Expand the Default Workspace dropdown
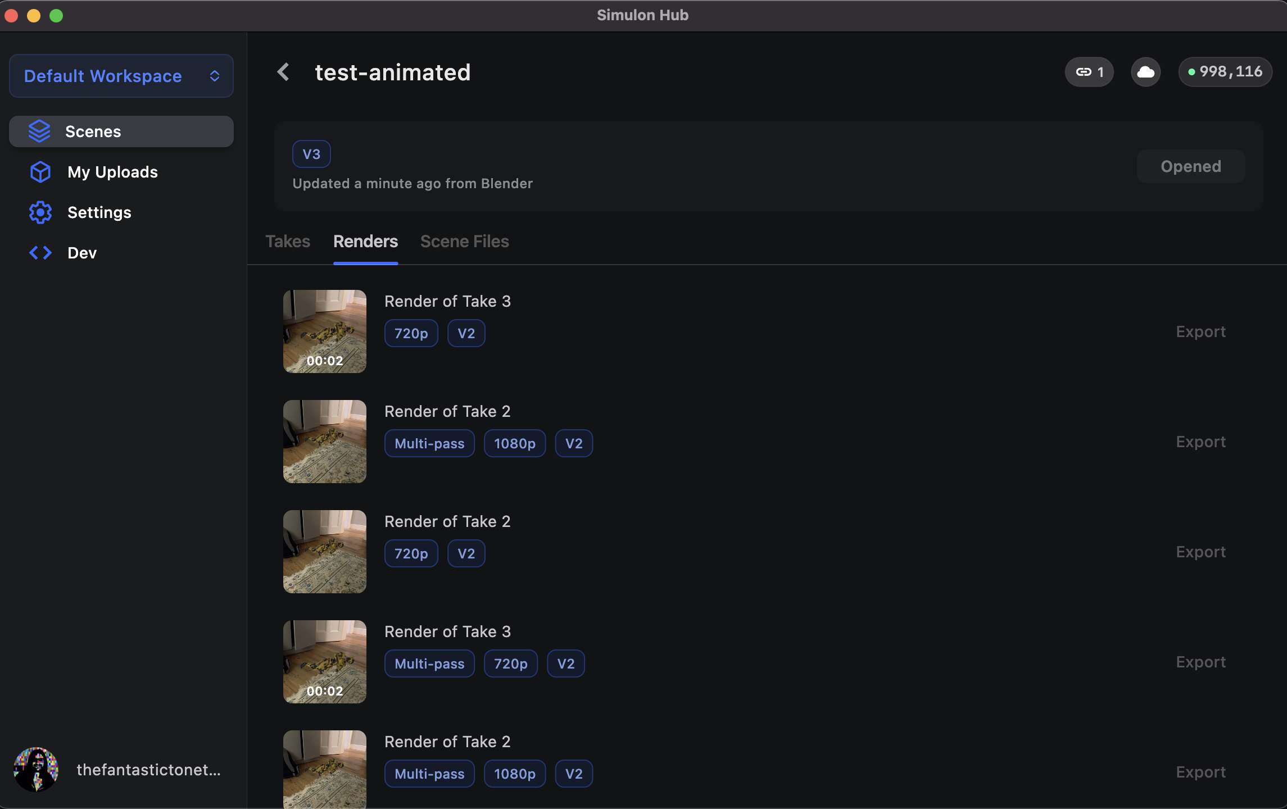 pos(121,76)
